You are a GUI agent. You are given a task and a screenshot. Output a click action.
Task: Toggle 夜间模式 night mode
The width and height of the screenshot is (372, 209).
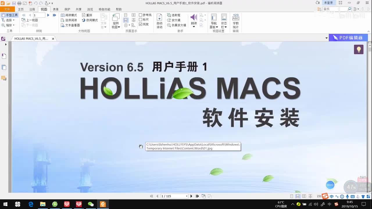point(90,20)
